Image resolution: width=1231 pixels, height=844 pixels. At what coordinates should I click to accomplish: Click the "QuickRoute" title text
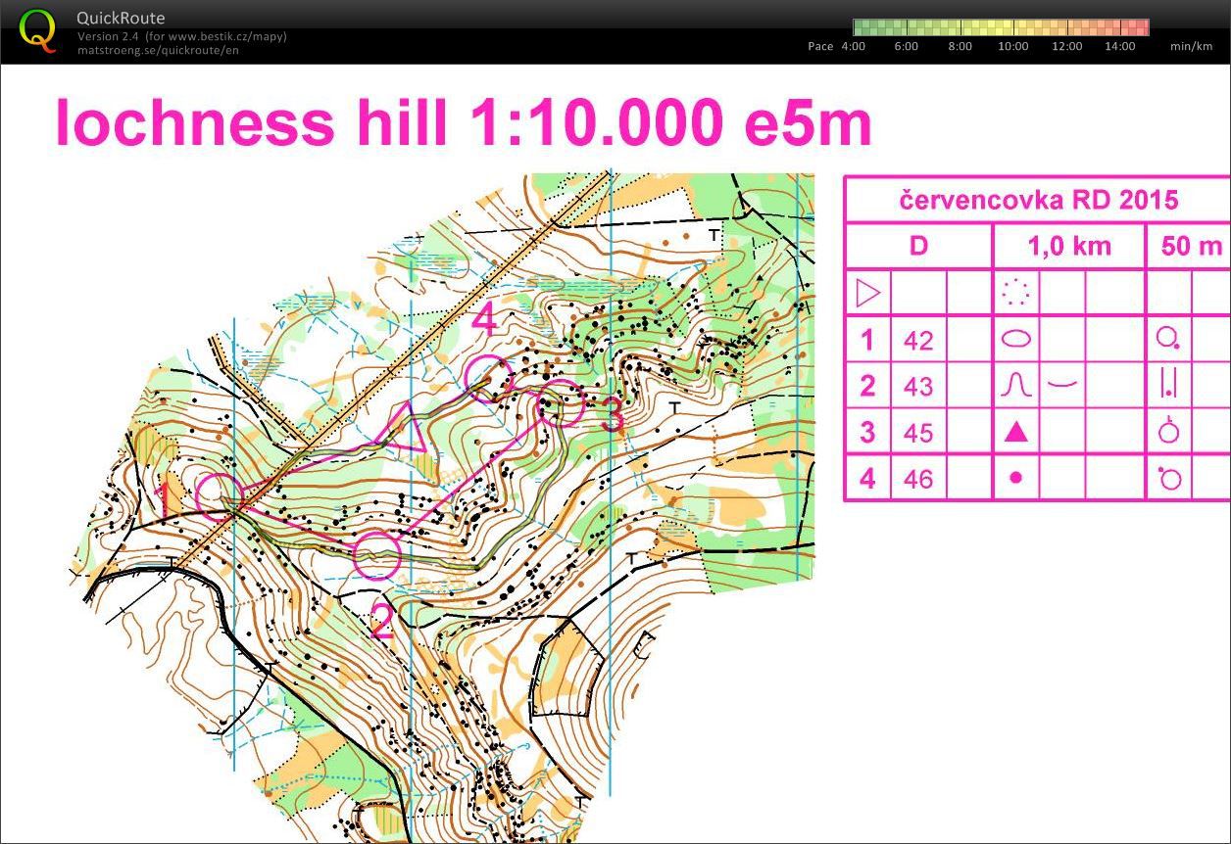[x=121, y=18]
